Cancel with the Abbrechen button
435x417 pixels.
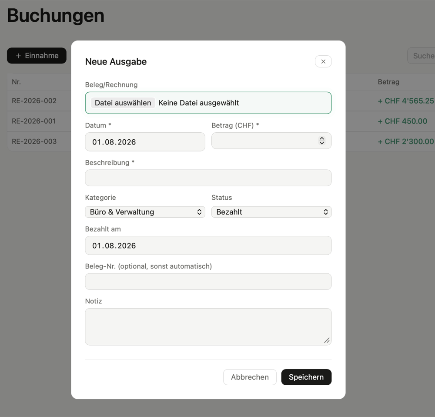point(250,377)
